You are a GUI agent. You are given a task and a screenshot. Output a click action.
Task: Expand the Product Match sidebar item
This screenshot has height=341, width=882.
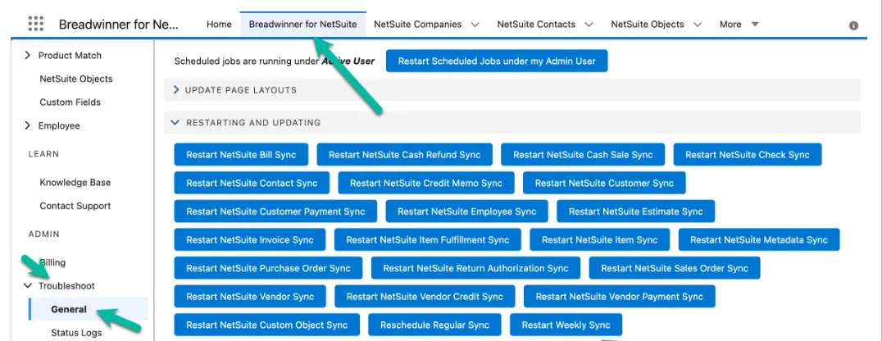(28, 55)
